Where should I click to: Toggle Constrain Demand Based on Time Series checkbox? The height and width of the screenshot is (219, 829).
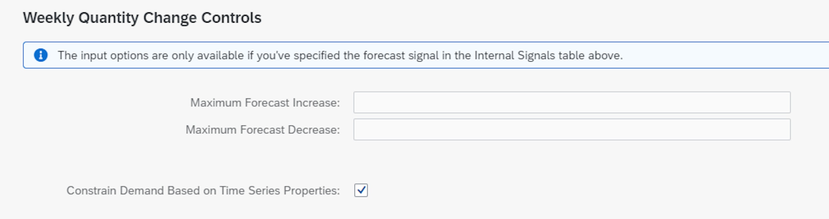(x=361, y=190)
